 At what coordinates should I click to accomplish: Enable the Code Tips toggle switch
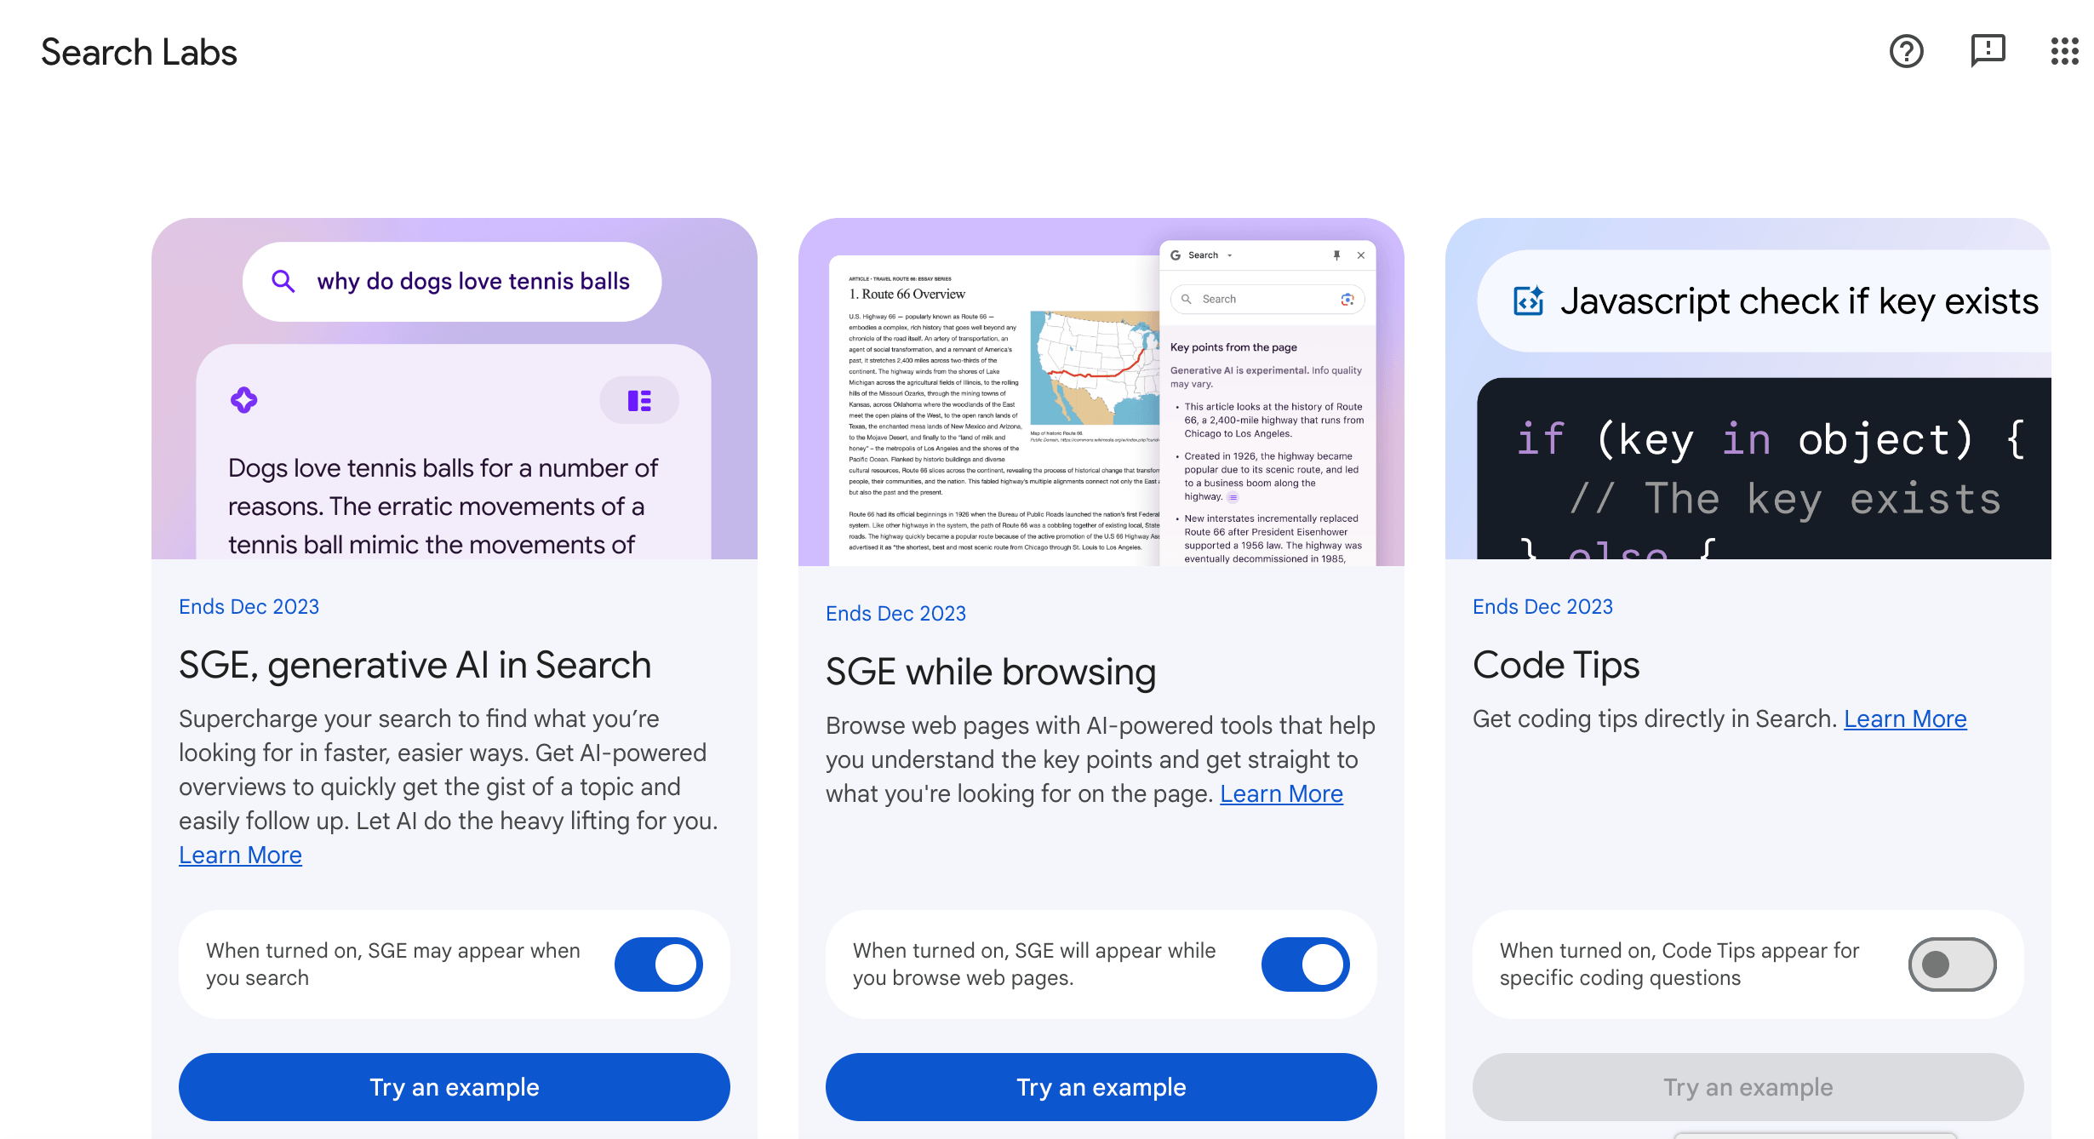[x=1953, y=964]
